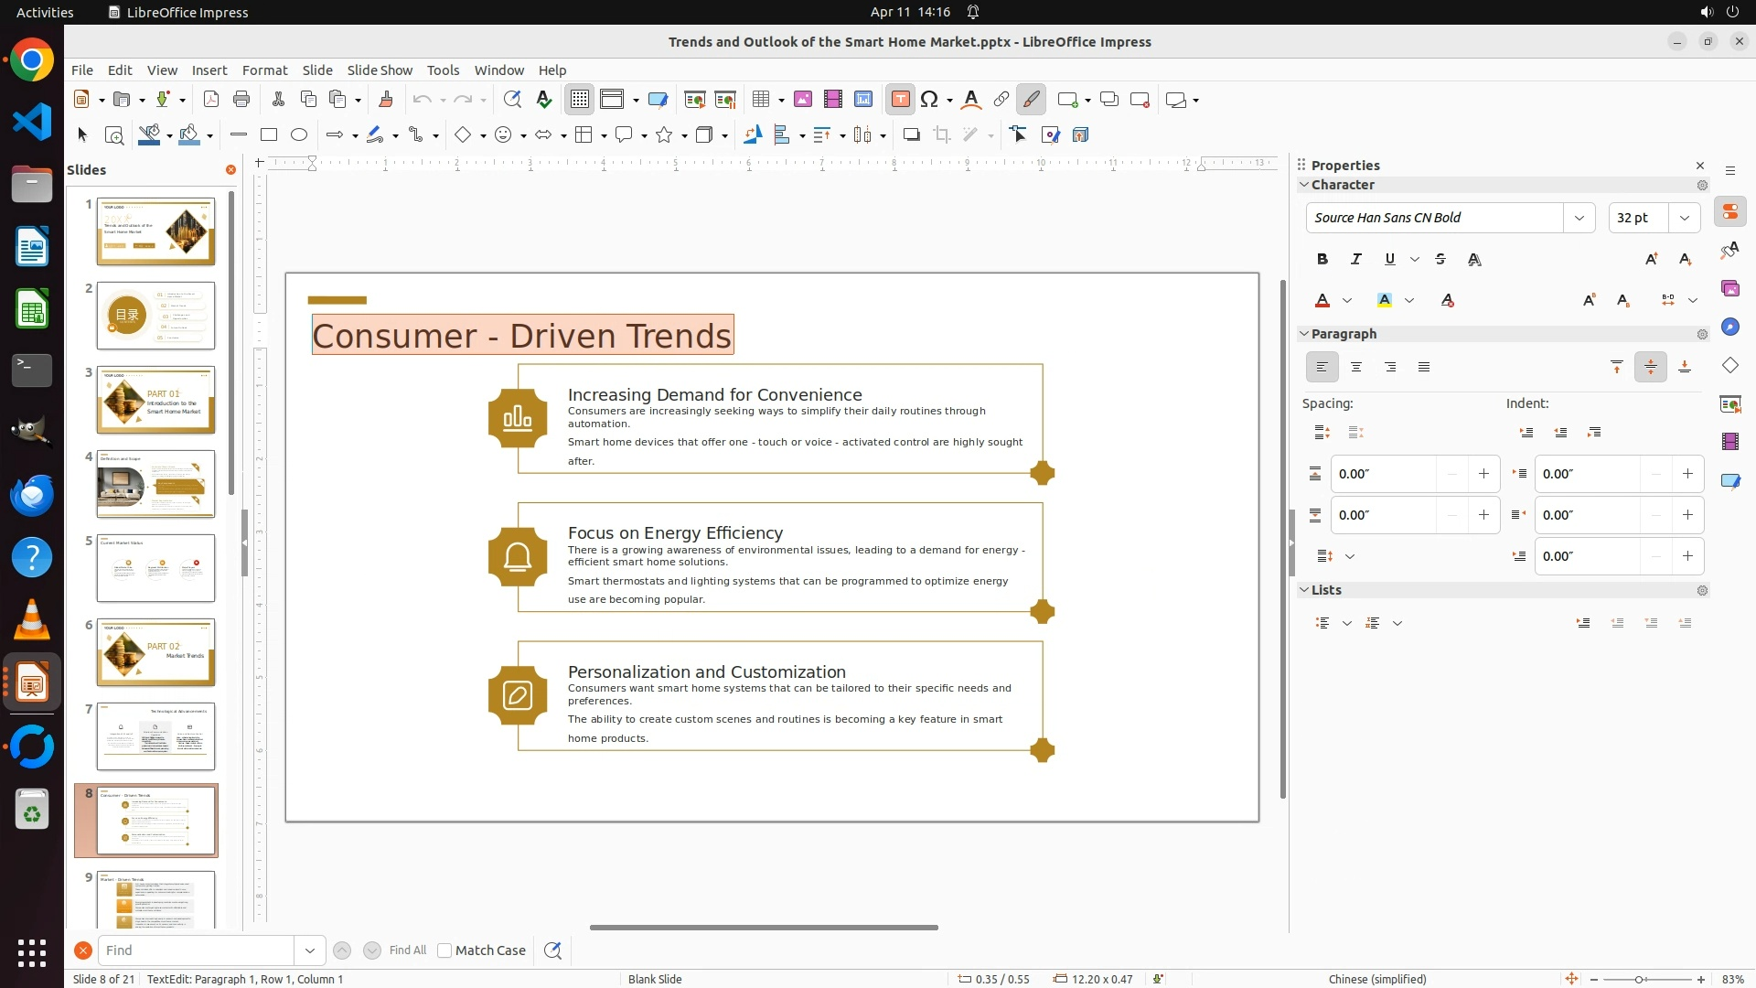Click the Insert Special Character icon
Screen dimensions: 1756x988
coord(929,100)
